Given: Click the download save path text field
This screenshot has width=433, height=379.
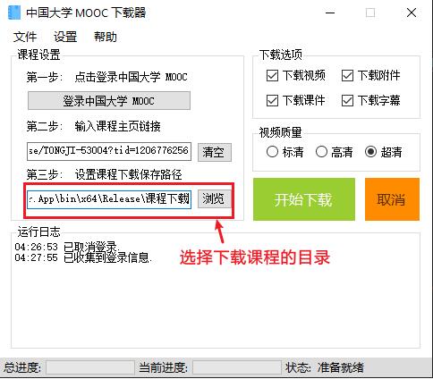Looking at the screenshot, I should [109, 199].
